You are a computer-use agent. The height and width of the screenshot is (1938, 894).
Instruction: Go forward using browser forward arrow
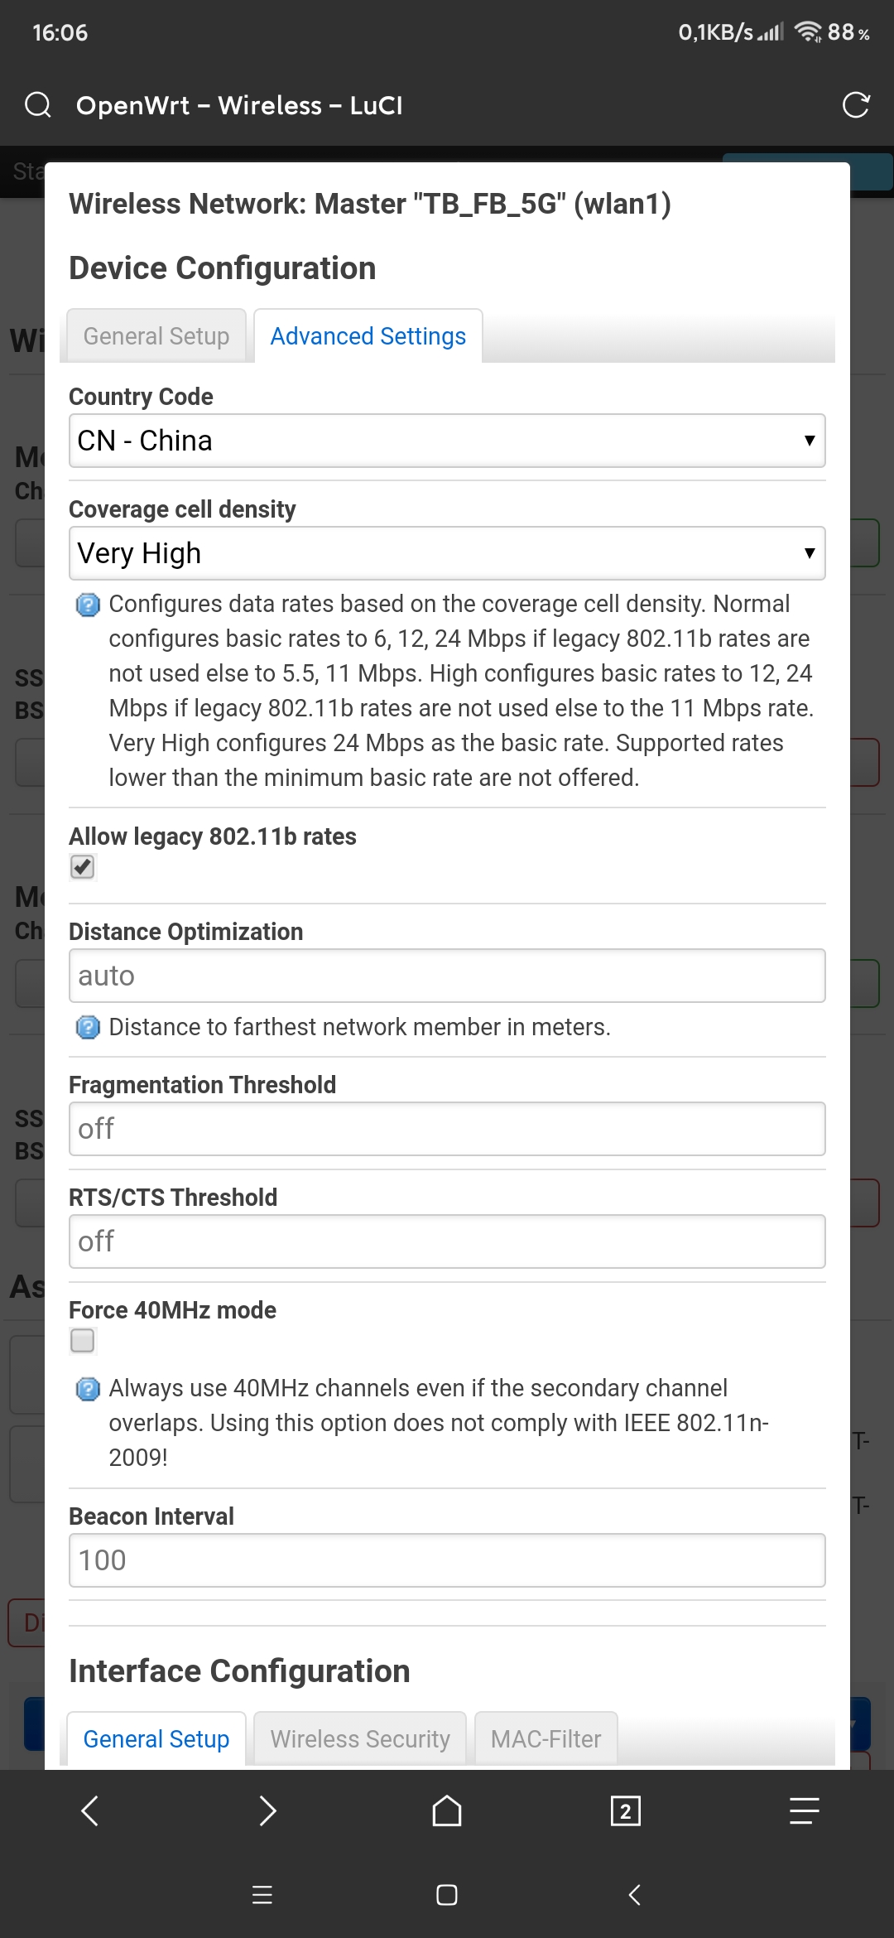(x=267, y=1810)
